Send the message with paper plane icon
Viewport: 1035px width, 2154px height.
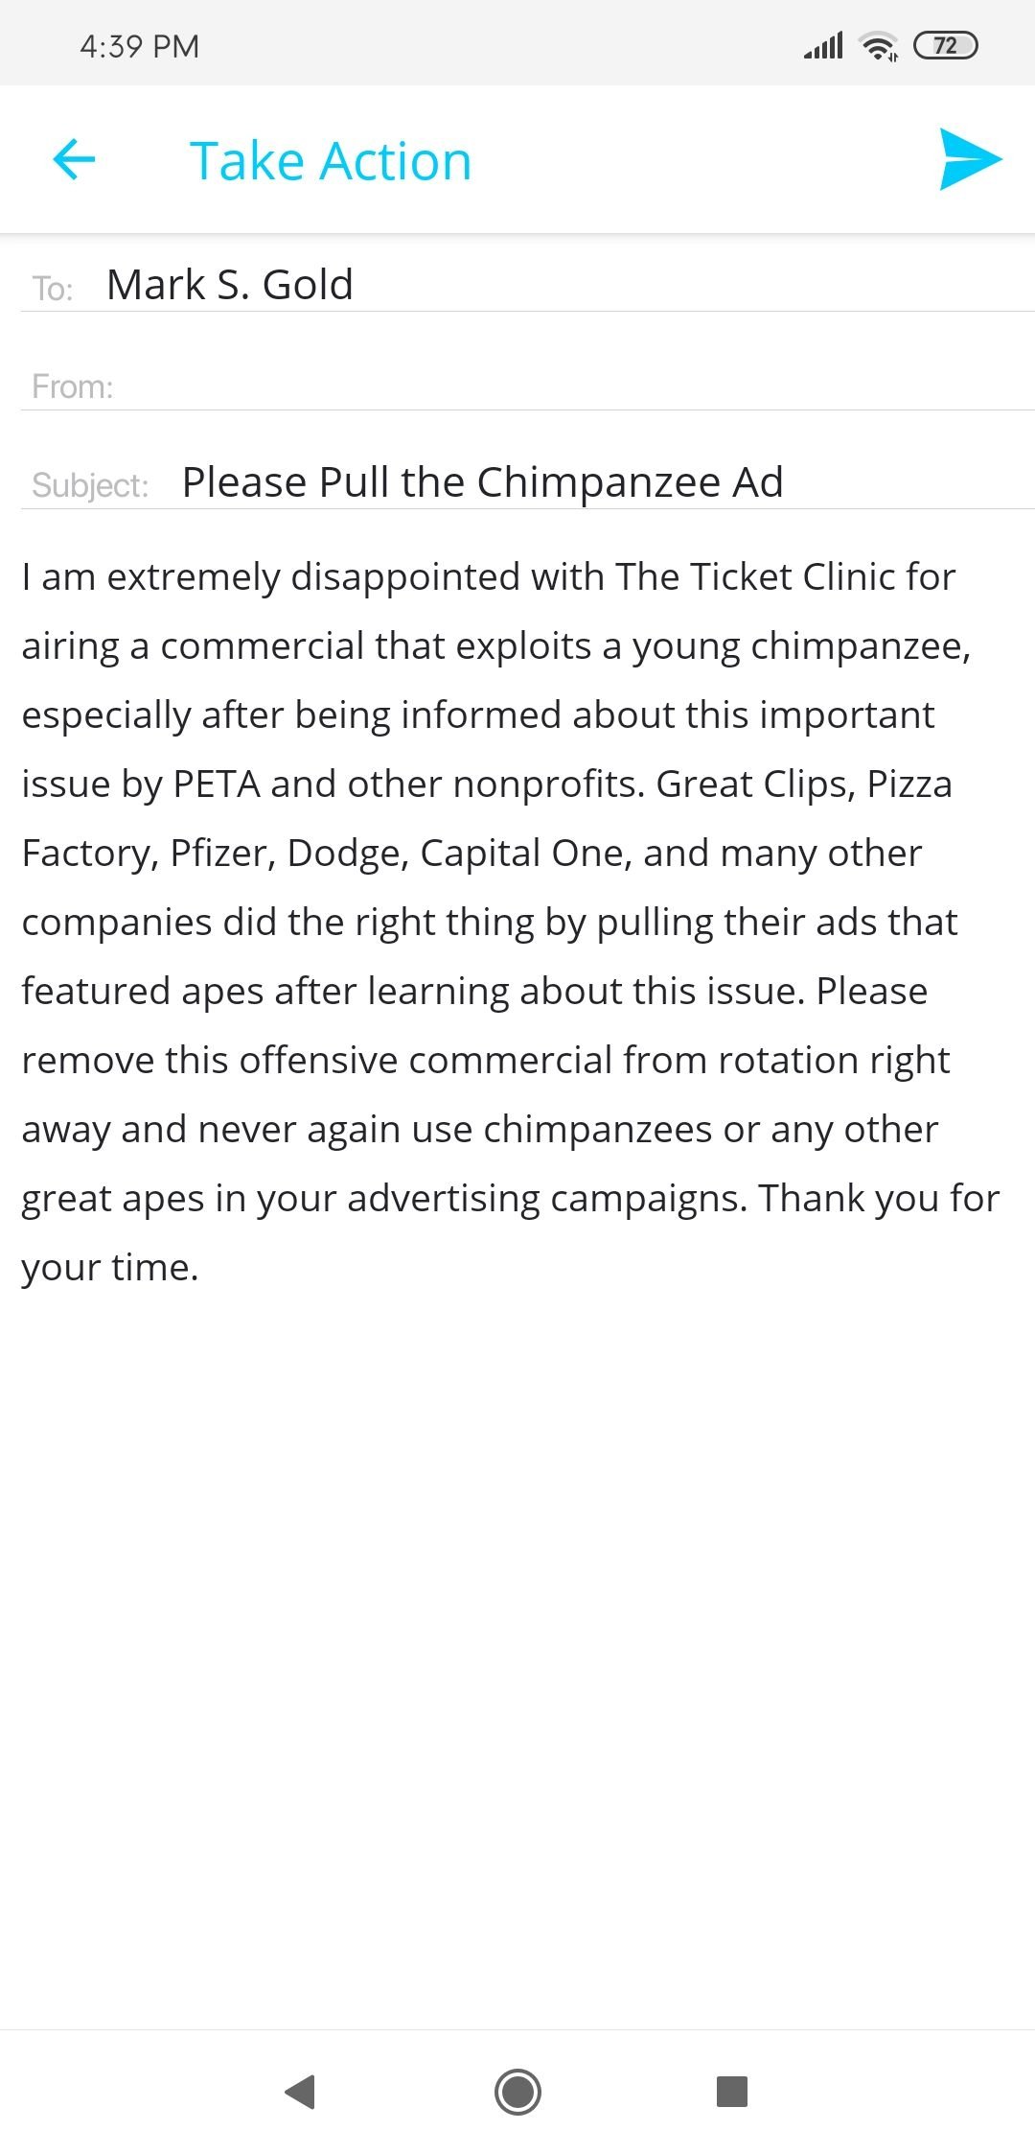[970, 159]
